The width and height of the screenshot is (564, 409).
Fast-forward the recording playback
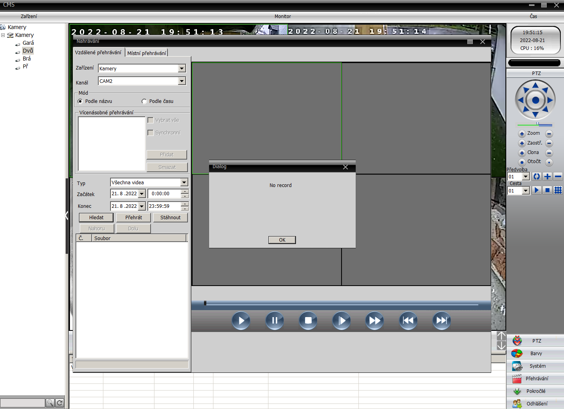[x=375, y=321]
